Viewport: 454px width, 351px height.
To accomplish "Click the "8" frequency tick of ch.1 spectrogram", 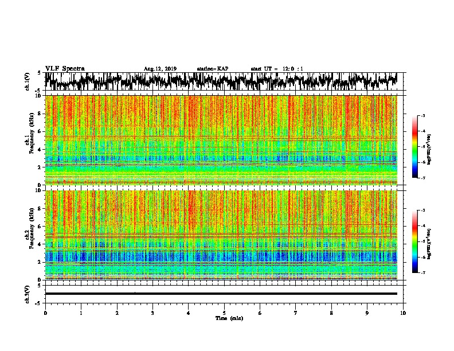I will point(40,114).
